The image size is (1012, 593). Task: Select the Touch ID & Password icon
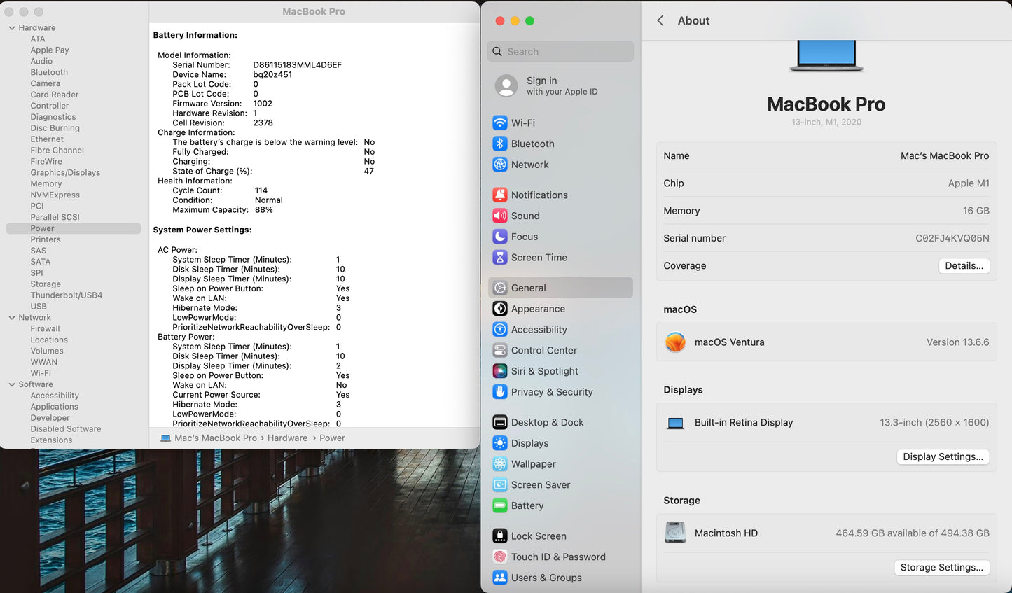coord(499,557)
